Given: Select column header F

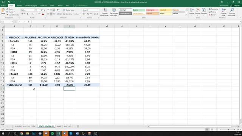Looking at the screenshot, I should coord(87,26).
